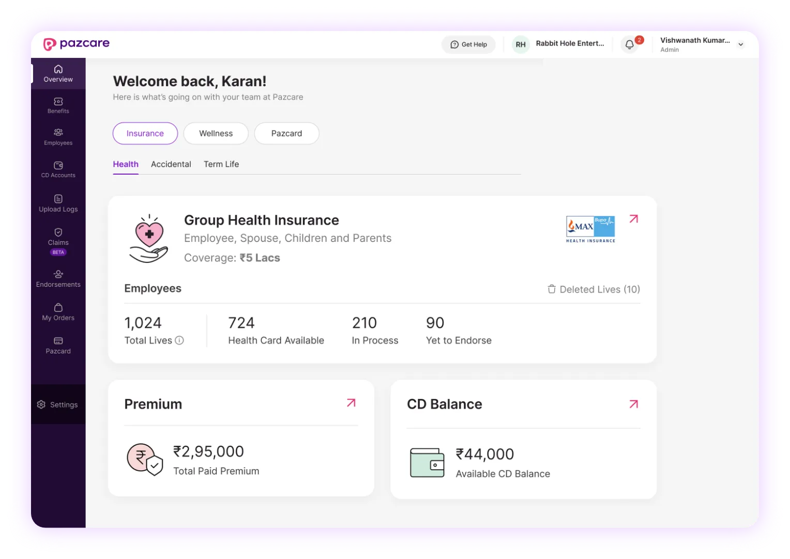Show info tooltip next to Total Lives
This screenshot has width=790, height=559.
pos(179,340)
